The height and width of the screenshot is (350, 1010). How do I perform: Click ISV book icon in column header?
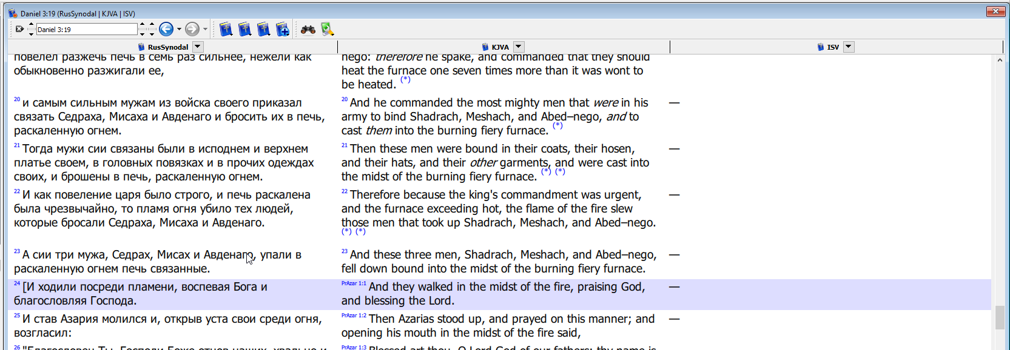(x=821, y=47)
